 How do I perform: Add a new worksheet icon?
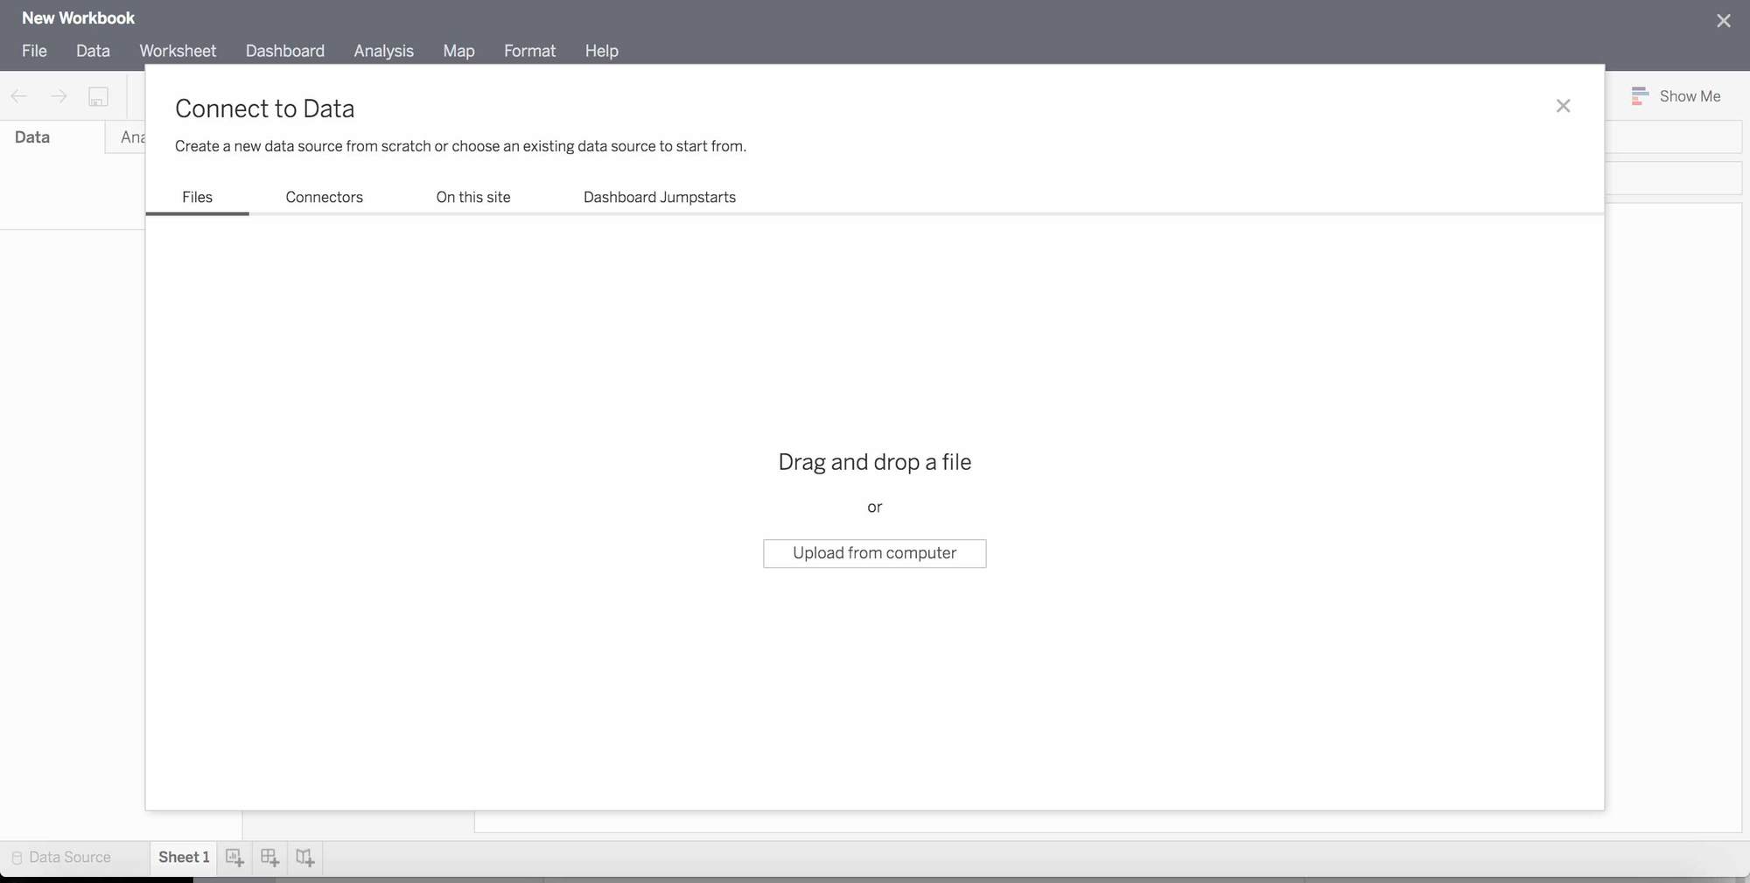coord(234,858)
